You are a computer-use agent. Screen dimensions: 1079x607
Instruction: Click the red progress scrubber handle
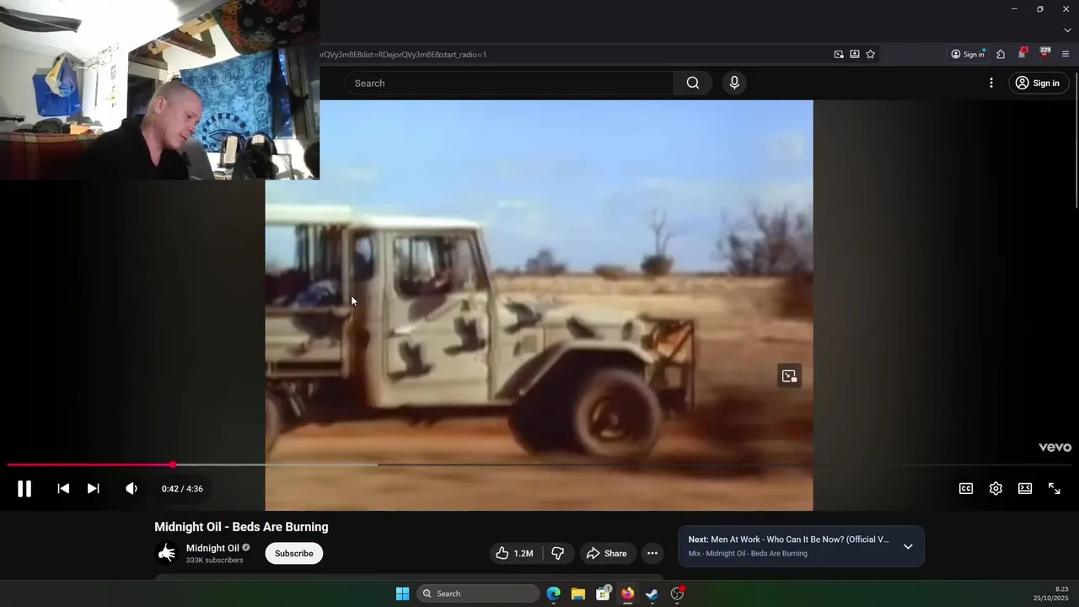173,465
